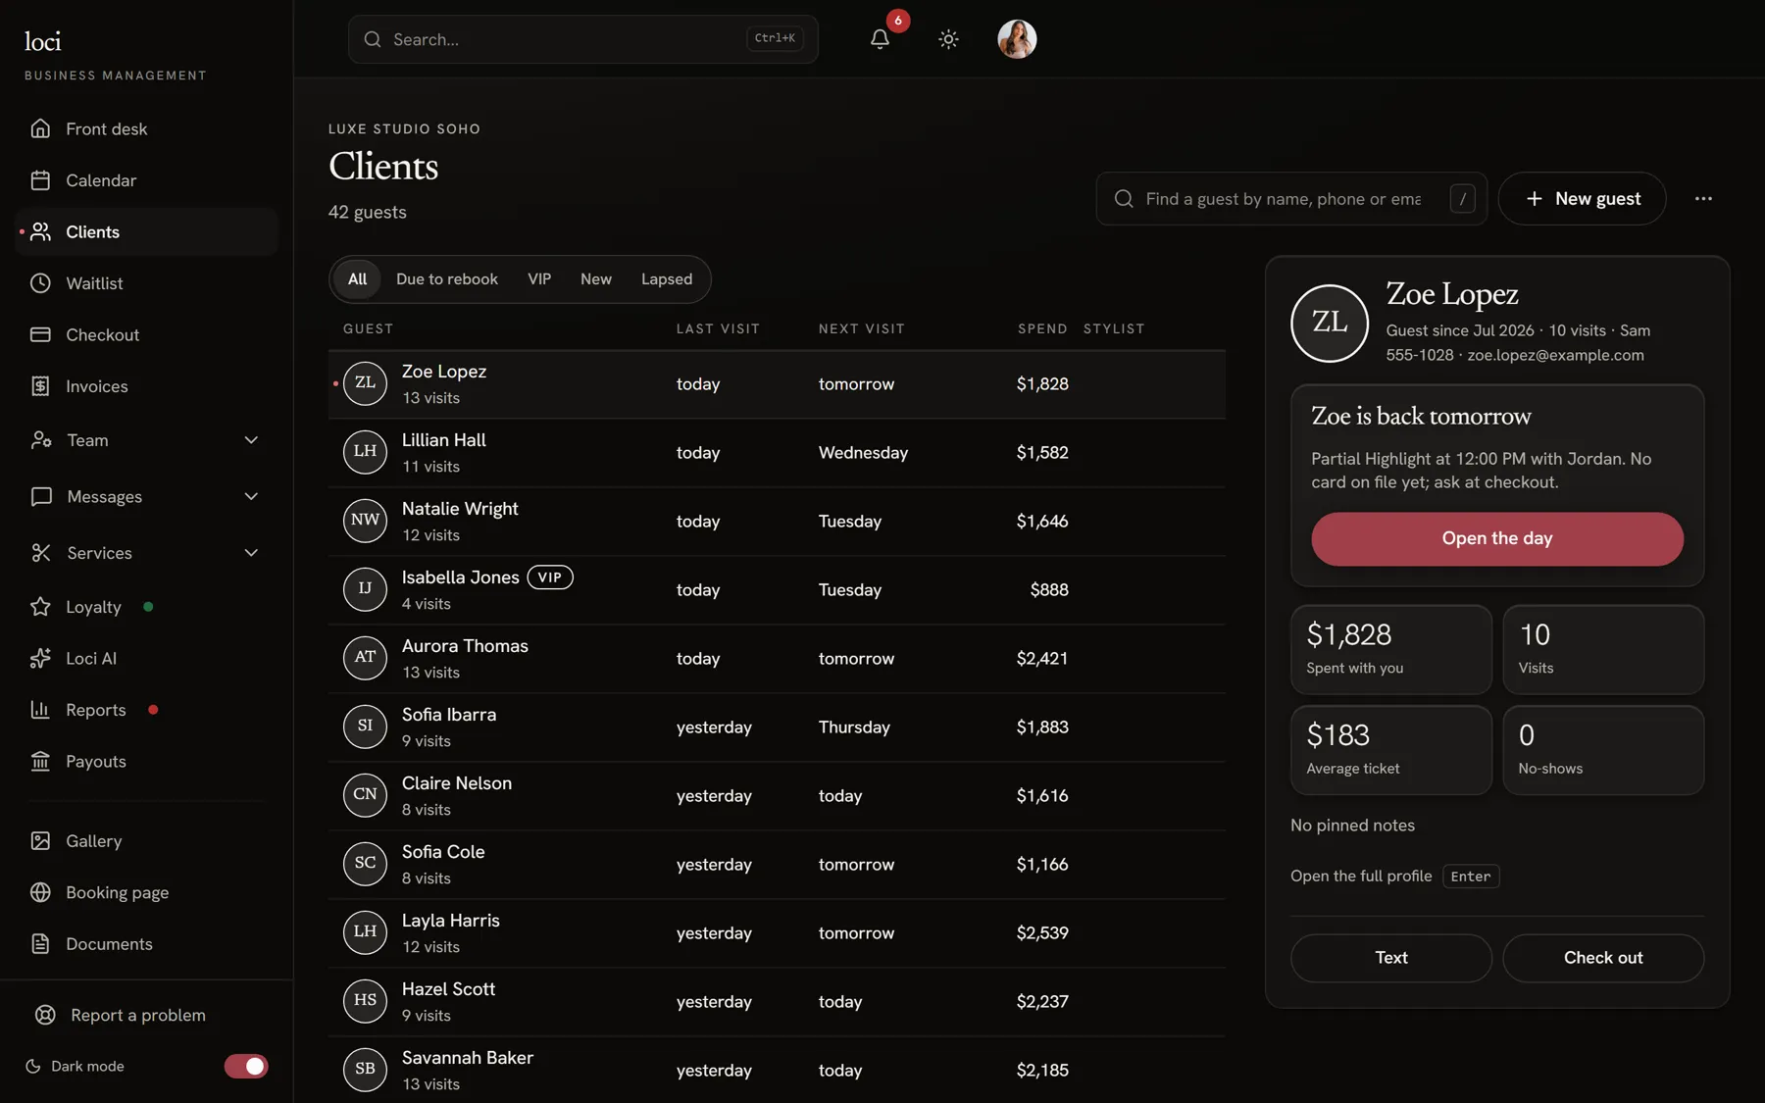Click the New guest button
This screenshot has width=1765, height=1103.
click(1582, 198)
